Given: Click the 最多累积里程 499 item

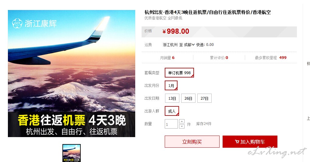Looking at the screenshot, I should point(271,58).
